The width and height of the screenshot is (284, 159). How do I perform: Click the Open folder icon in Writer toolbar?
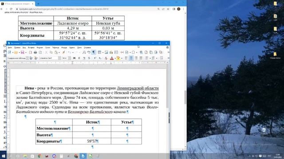[16, 52]
